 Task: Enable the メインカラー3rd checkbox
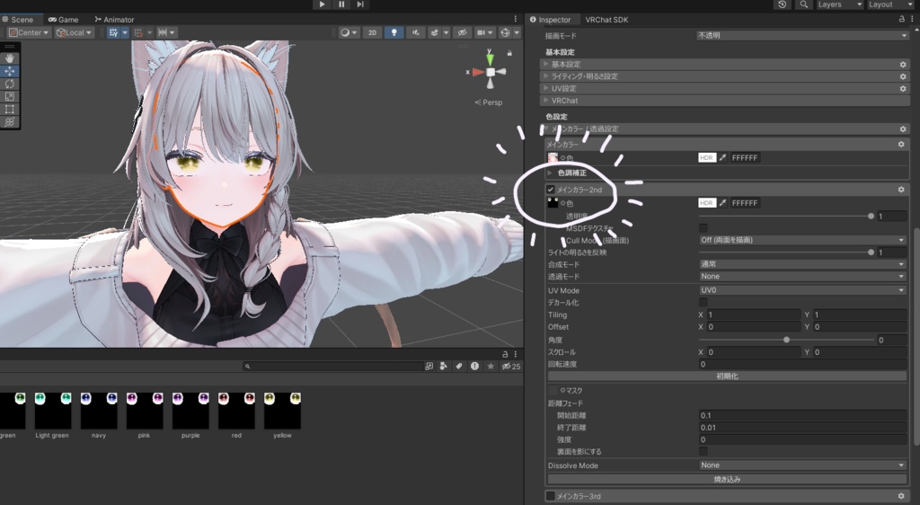pyautogui.click(x=551, y=496)
